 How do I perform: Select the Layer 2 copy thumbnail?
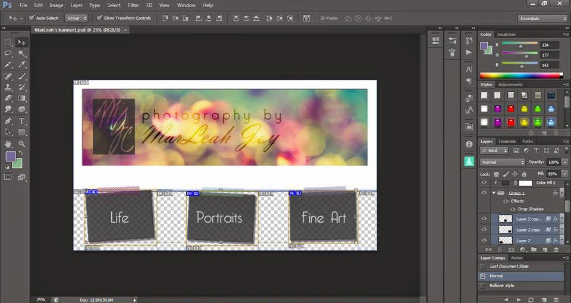(x=505, y=230)
